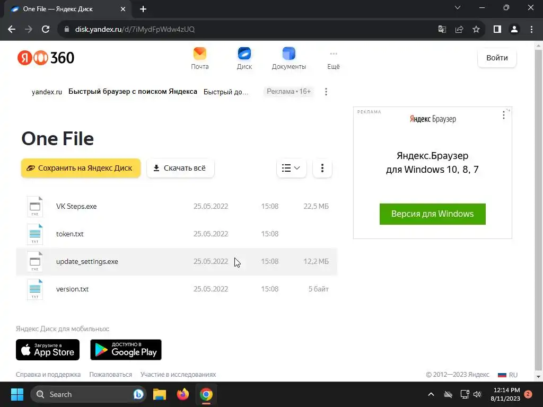Click the translate page icon
Screen dimensions: 543x407
[x=442, y=30]
